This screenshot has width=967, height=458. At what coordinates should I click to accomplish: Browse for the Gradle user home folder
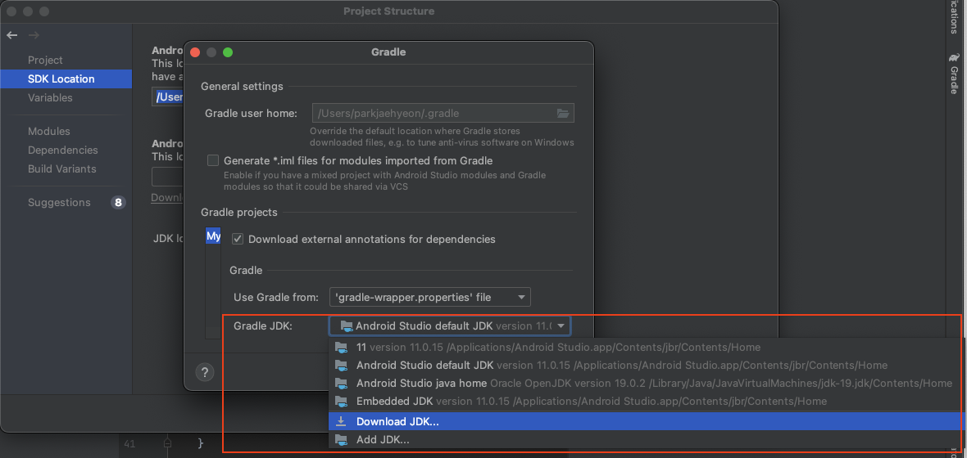[562, 113]
